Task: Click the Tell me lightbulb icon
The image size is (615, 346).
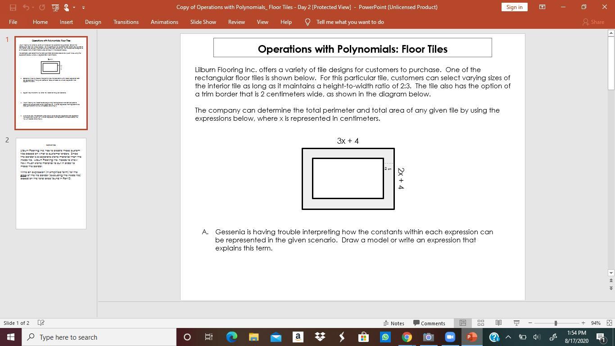Action: [308, 22]
